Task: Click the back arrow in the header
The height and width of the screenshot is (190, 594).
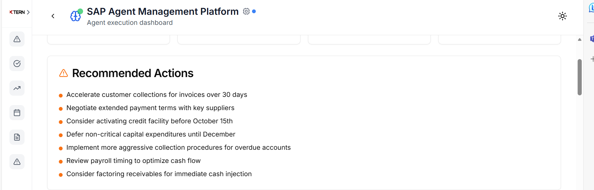Action: pos(53,16)
